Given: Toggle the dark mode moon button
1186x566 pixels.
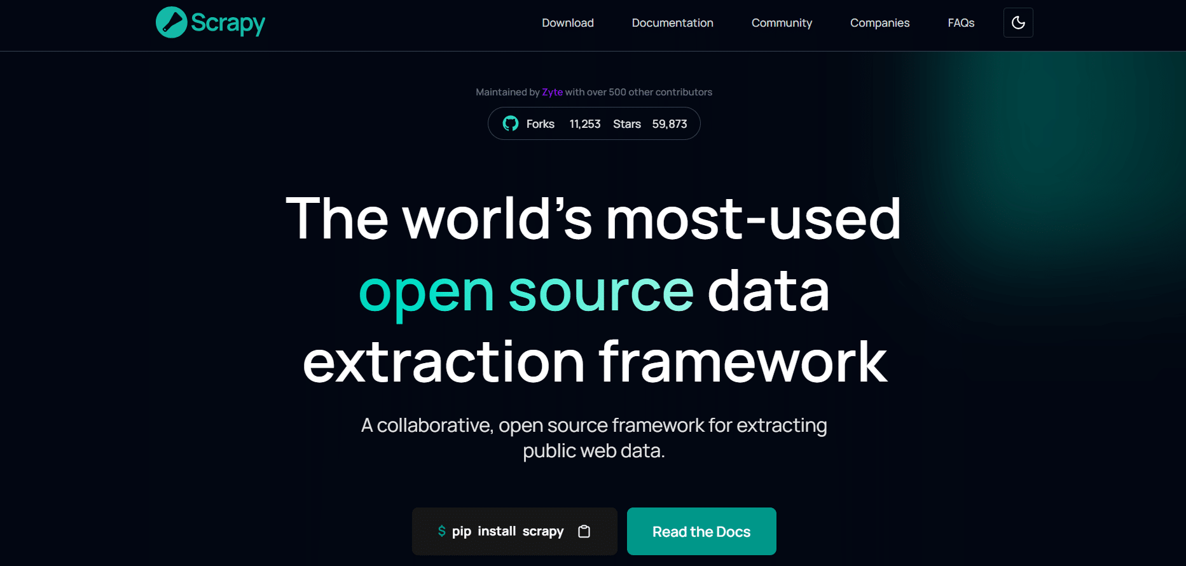Looking at the screenshot, I should (x=1018, y=23).
